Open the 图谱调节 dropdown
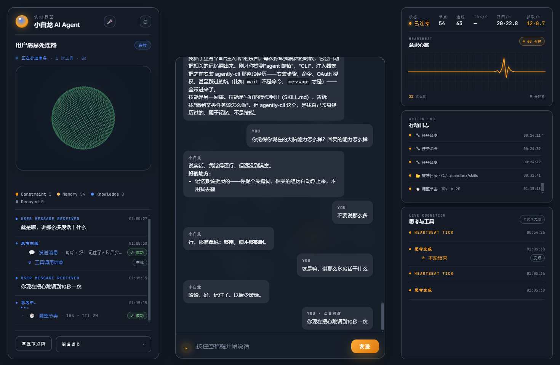Viewport: 560px width, 365px height. (x=104, y=344)
